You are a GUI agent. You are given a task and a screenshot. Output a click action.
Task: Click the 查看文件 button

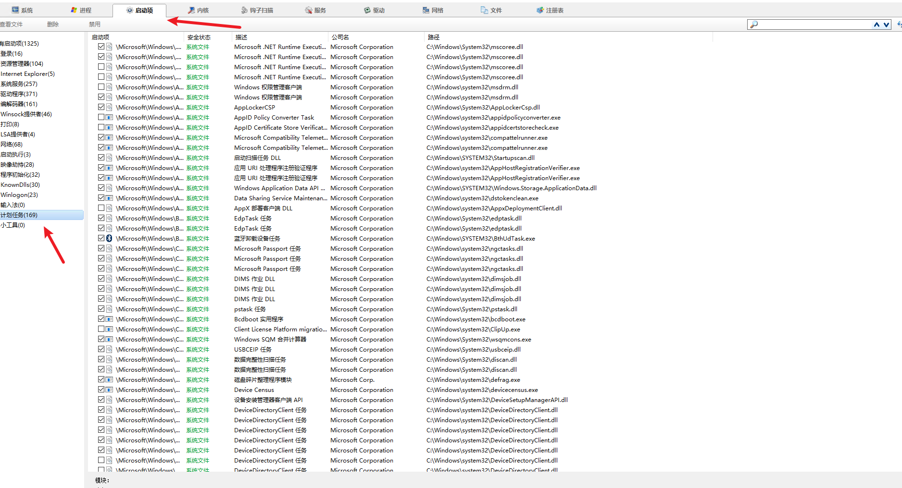(x=11, y=24)
